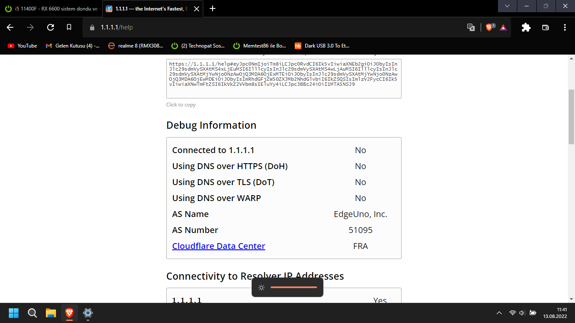The image size is (575, 323).
Task: Click the page's vertical scrollbar thumb
Action: (x=571, y=117)
